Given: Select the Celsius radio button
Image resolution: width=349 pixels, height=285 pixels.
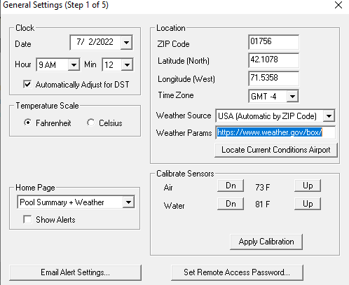Looking at the screenshot, I should (90, 123).
